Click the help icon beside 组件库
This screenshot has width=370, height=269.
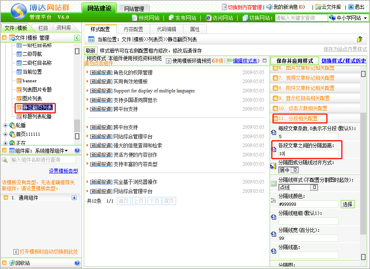[77, 151]
